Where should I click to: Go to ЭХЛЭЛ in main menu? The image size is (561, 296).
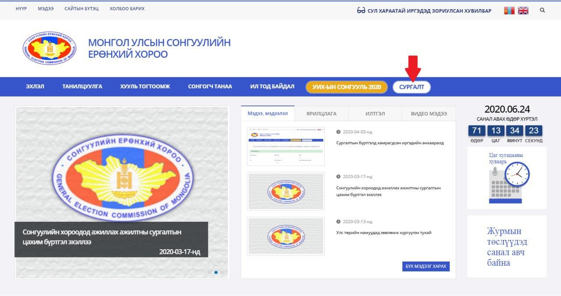tap(35, 87)
